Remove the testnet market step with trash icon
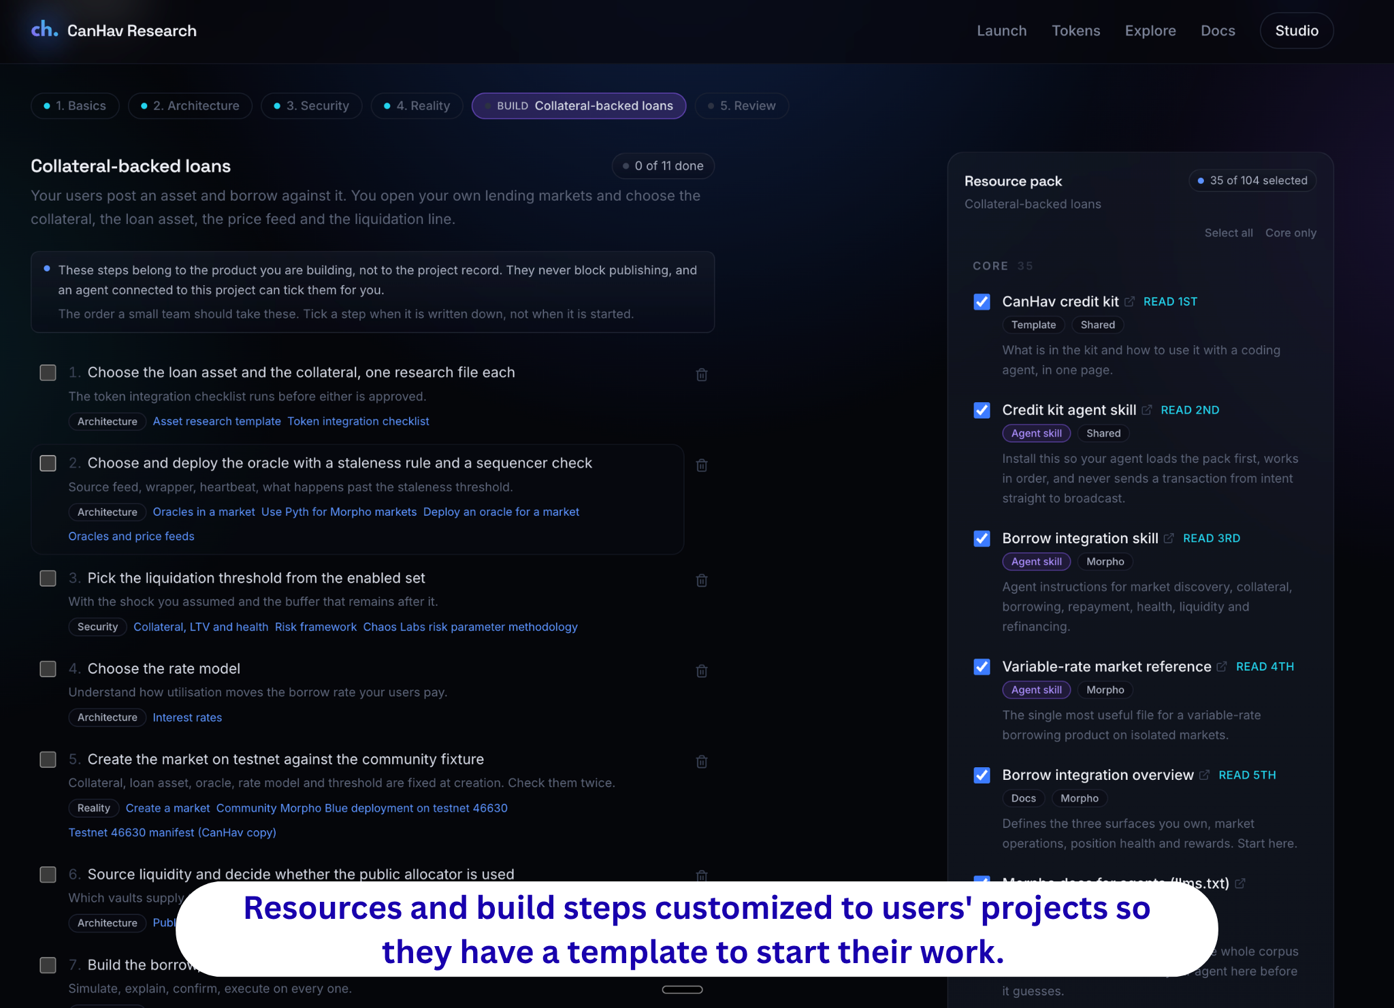Image resolution: width=1394 pixels, height=1008 pixels. click(x=702, y=761)
